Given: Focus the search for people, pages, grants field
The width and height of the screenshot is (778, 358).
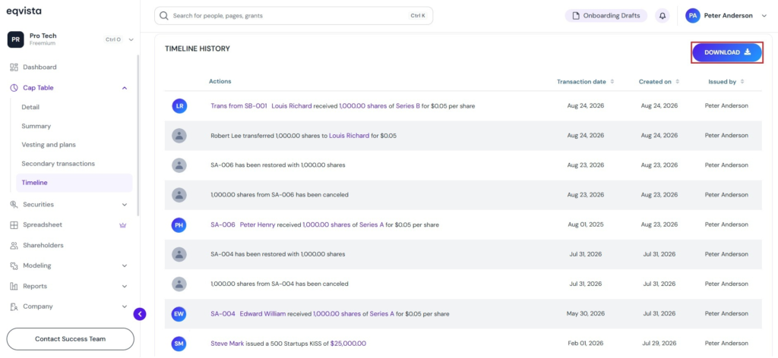Looking at the screenshot, I should click(x=293, y=16).
